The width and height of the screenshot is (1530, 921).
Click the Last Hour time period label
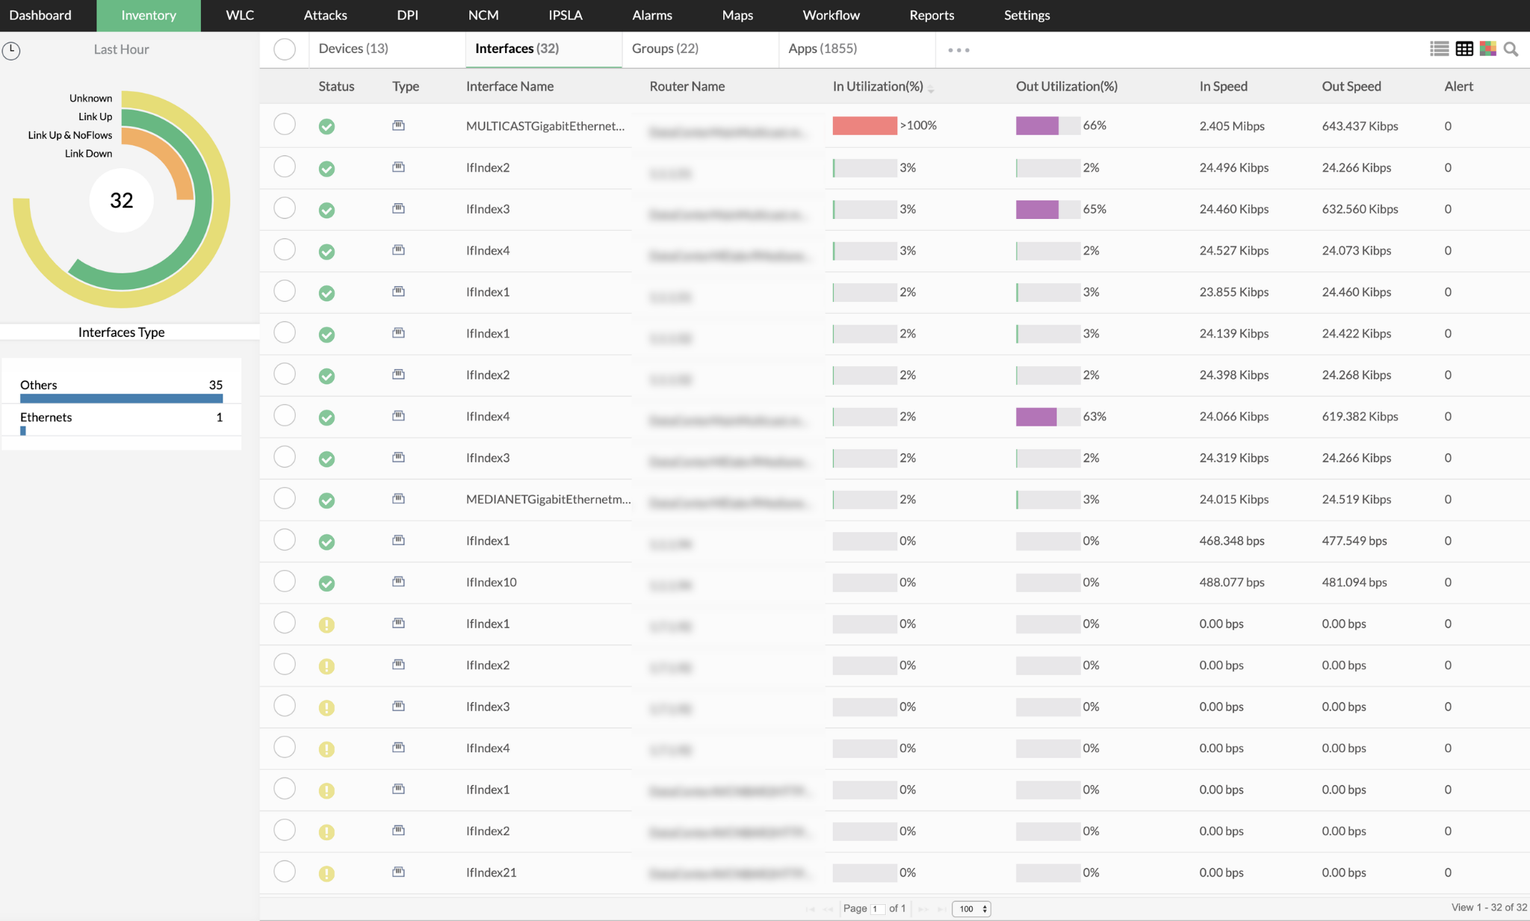121,49
